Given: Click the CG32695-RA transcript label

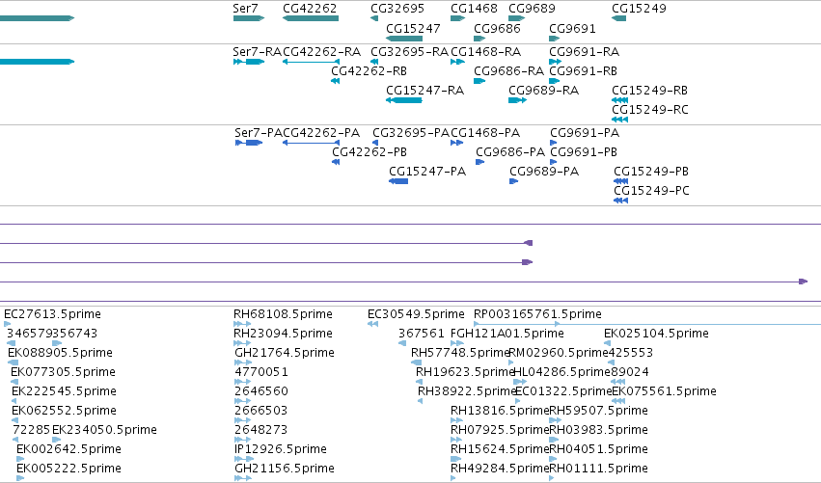Looking at the screenshot, I should pyautogui.click(x=409, y=52).
